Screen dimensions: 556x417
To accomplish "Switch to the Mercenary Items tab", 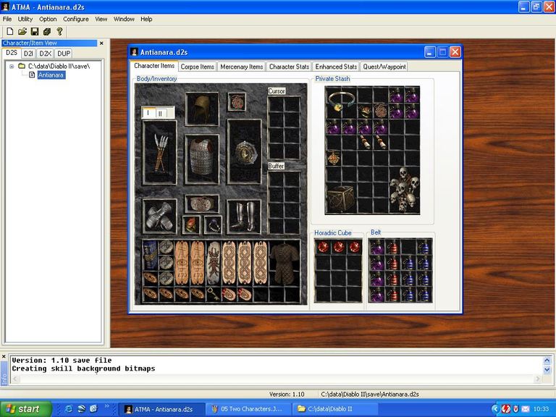I will (x=242, y=67).
